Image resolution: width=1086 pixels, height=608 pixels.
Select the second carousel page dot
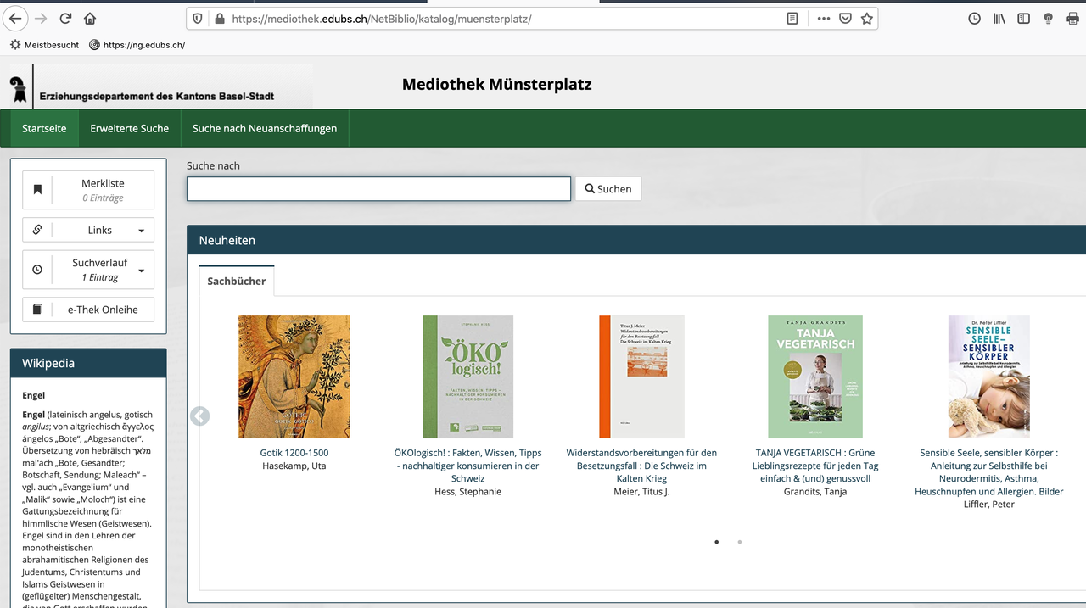tap(740, 542)
